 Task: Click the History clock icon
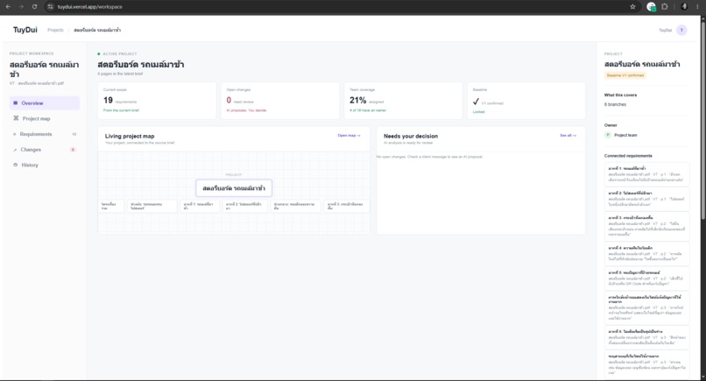click(x=15, y=165)
